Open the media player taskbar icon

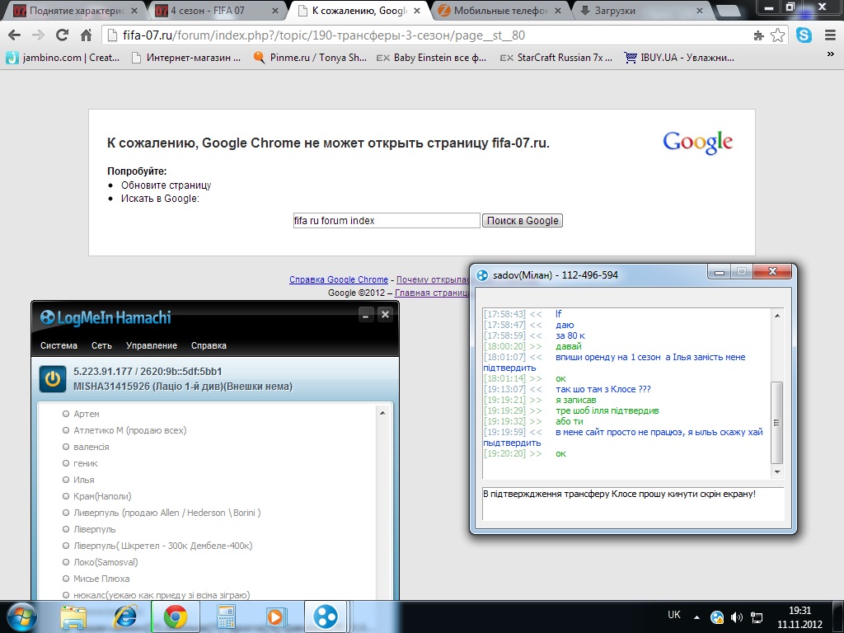[x=277, y=617]
